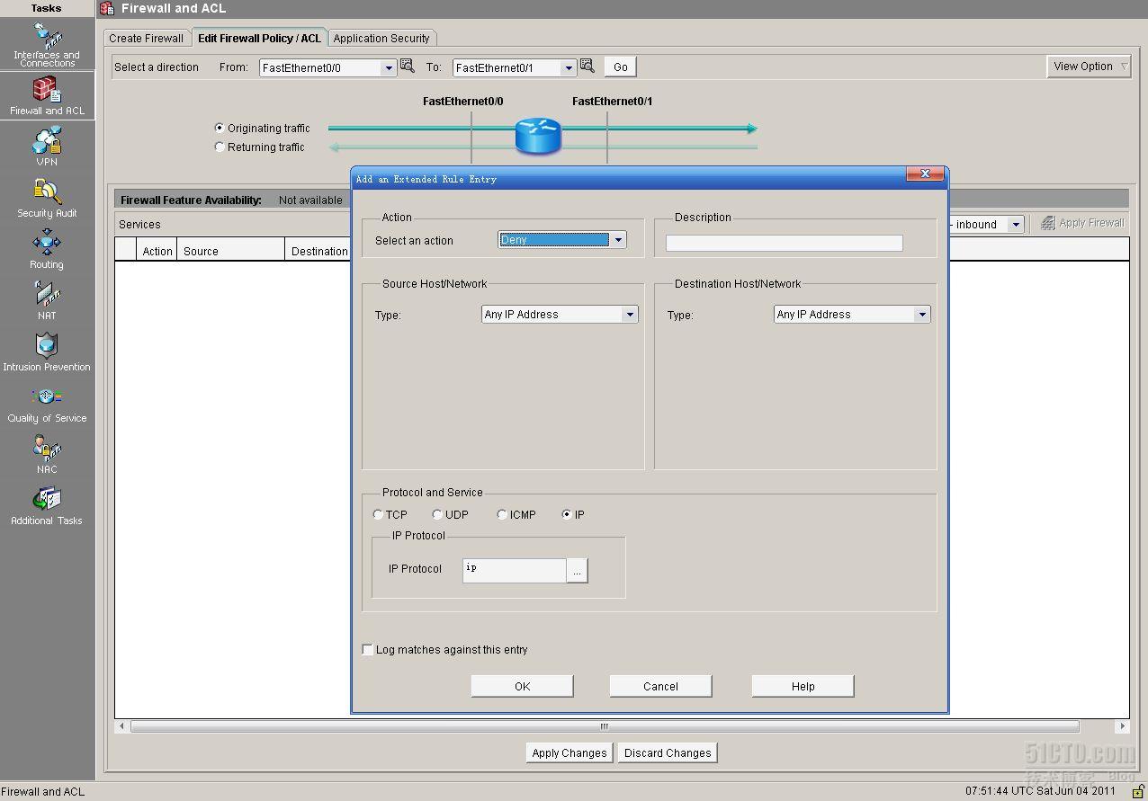
Task: Open Interfaces and Connections task
Action: [x=47, y=45]
